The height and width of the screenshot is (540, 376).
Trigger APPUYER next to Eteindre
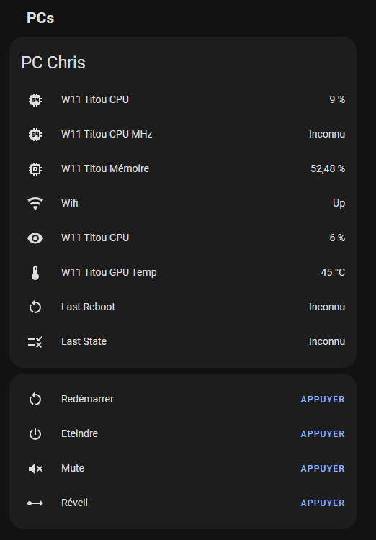323,434
